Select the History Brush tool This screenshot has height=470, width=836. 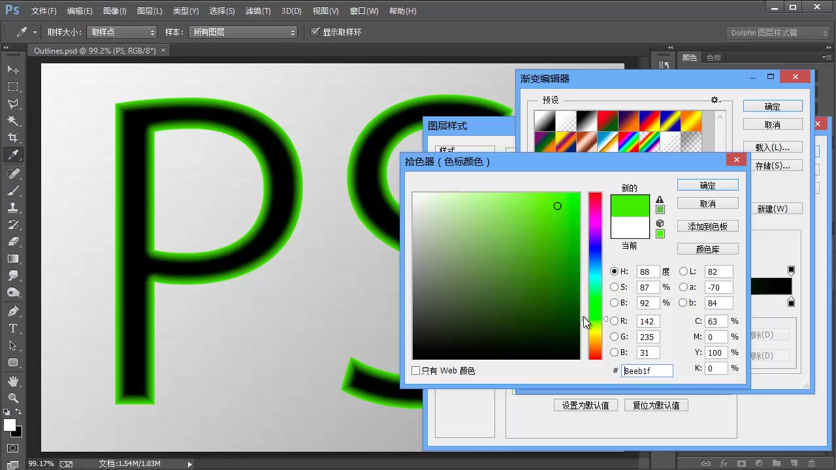(13, 225)
